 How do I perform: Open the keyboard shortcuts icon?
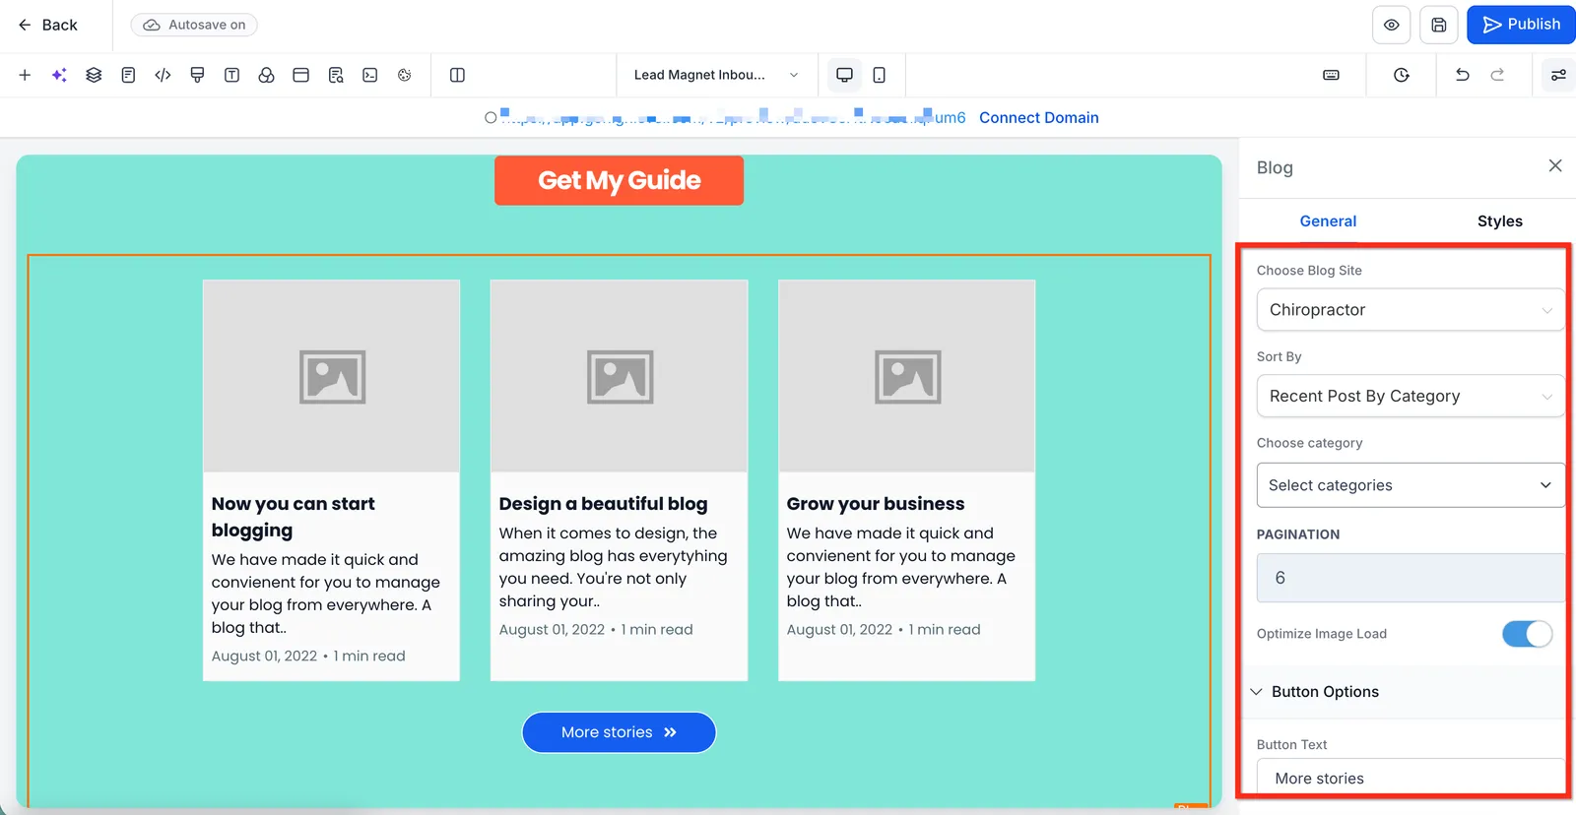[1331, 75]
